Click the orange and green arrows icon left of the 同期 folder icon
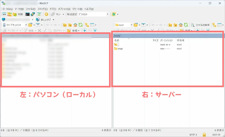Viewport: 225px width, 137px height. click(10, 14)
